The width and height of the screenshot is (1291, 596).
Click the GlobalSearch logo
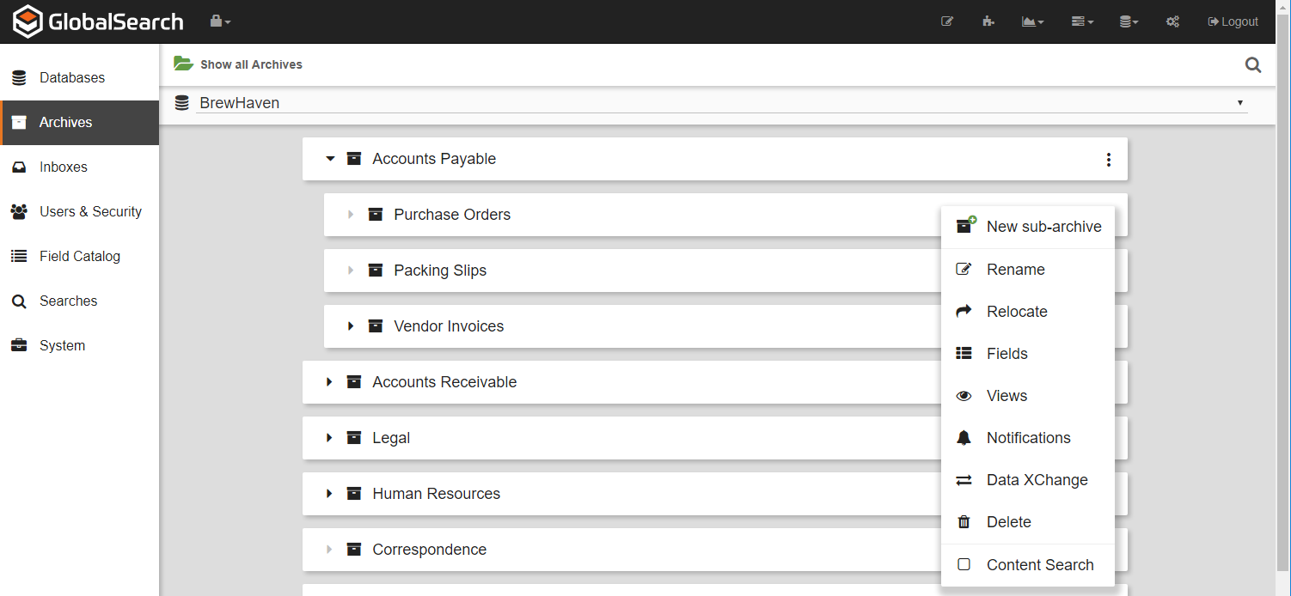point(98,21)
